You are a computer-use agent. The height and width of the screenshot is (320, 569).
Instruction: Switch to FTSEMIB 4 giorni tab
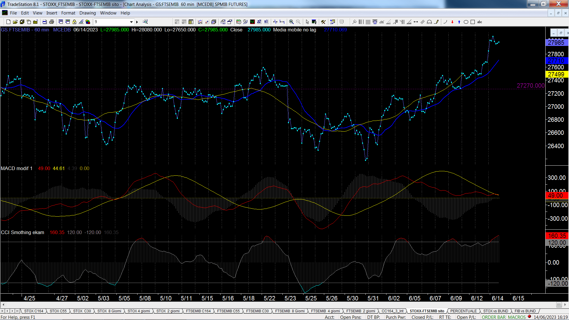click(x=325, y=311)
